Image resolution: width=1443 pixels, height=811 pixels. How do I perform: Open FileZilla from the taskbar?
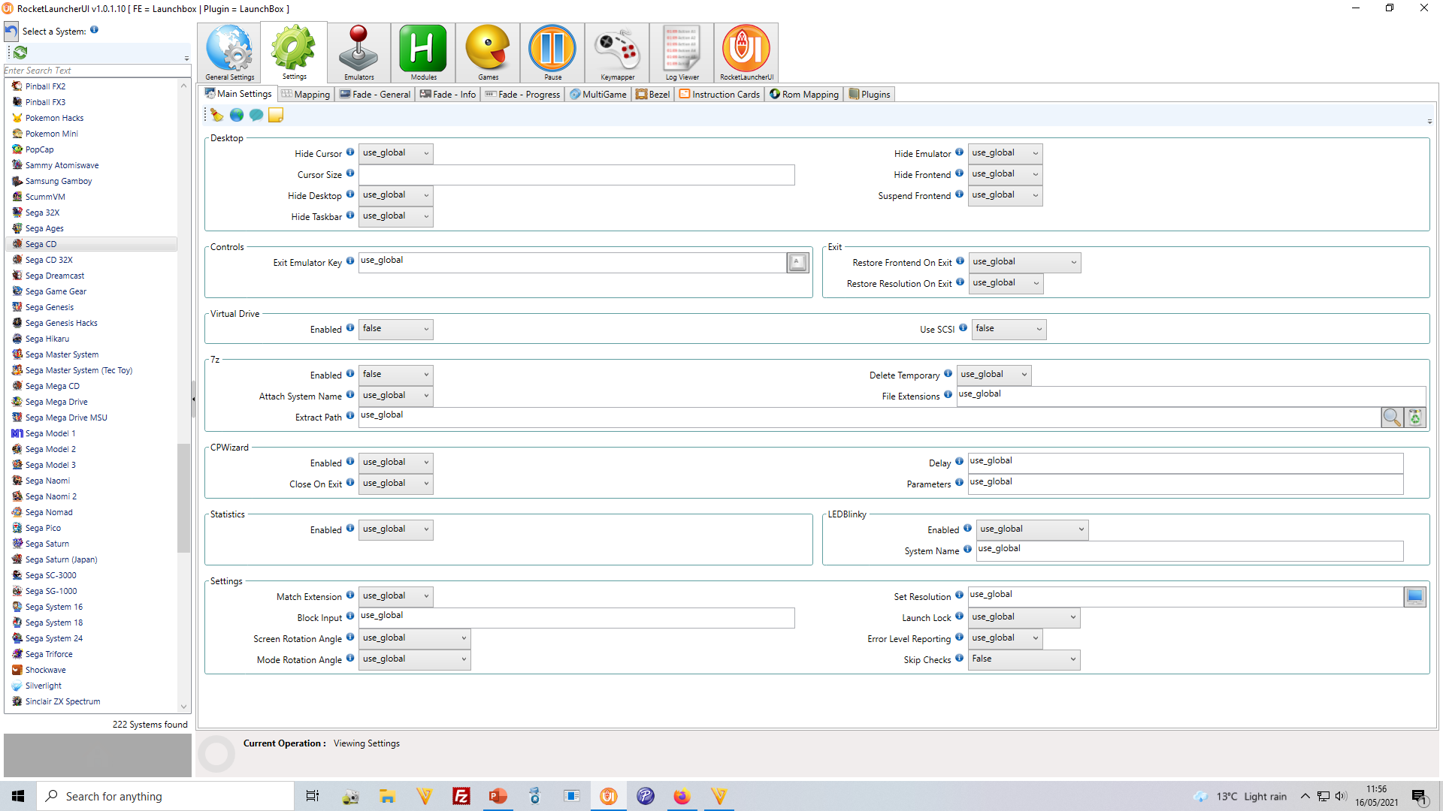(461, 796)
